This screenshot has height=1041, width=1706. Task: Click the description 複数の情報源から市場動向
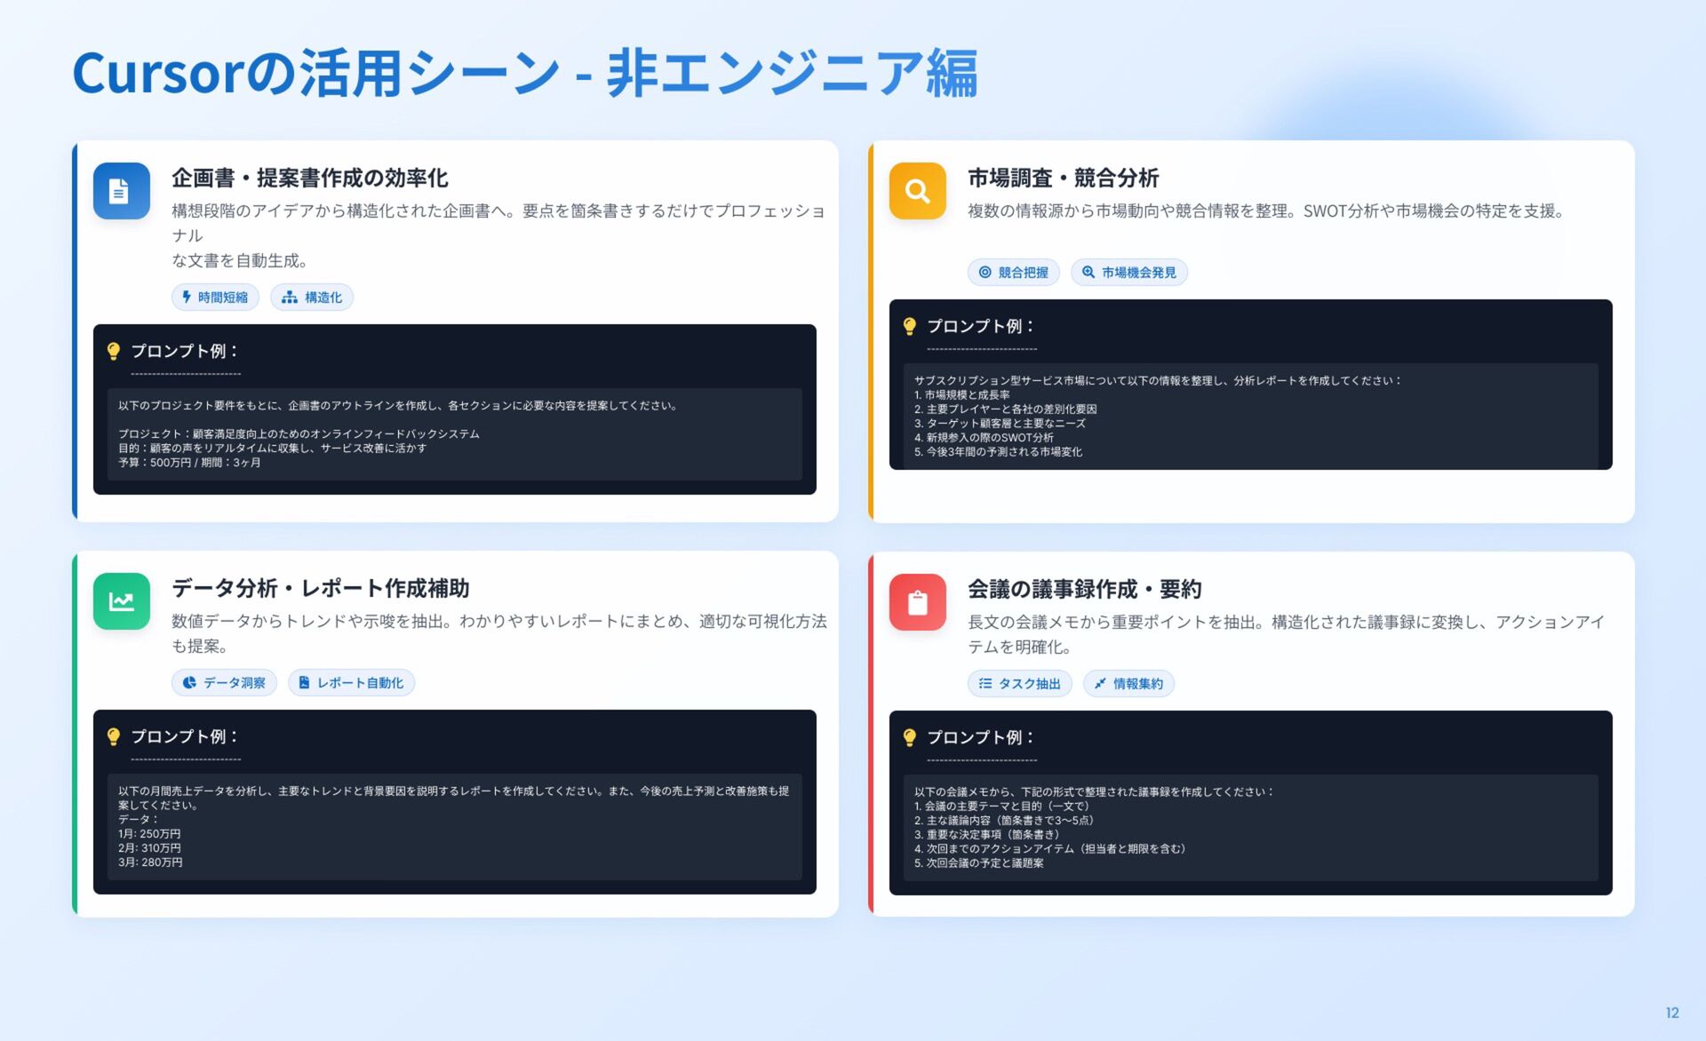(x=1266, y=211)
